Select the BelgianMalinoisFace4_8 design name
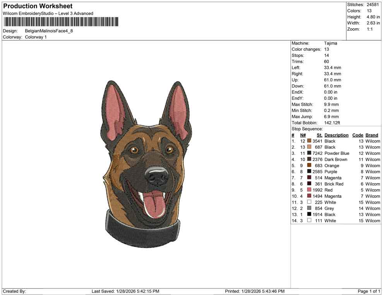The width and height of the screenshot is (383, 295). [49, 30]
